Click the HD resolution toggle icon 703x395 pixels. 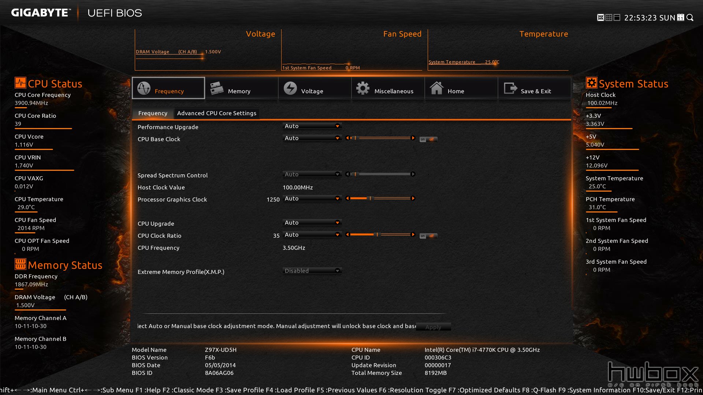[x=600, y=18]
